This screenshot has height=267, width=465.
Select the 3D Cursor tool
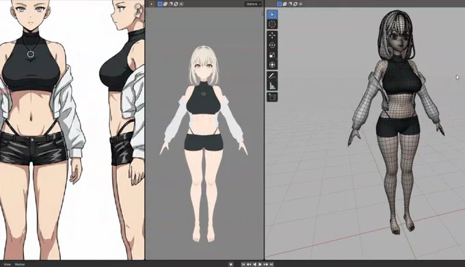pyautogui.click(x=272, y=25)
